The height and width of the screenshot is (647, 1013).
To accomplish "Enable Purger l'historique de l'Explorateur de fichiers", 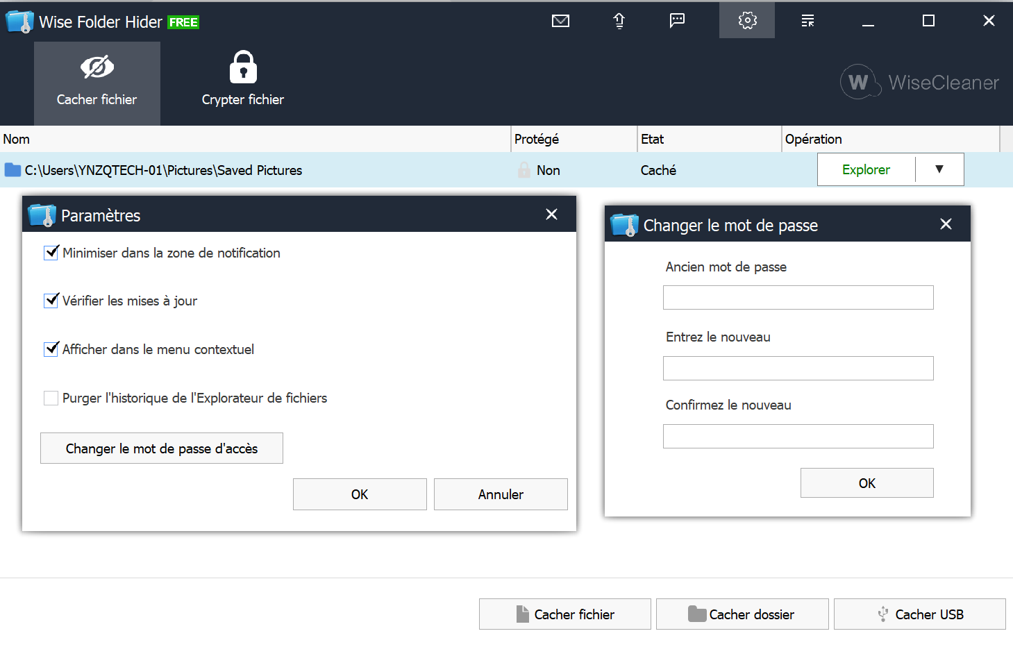I will pyautogui.click(x=51, y=398).
